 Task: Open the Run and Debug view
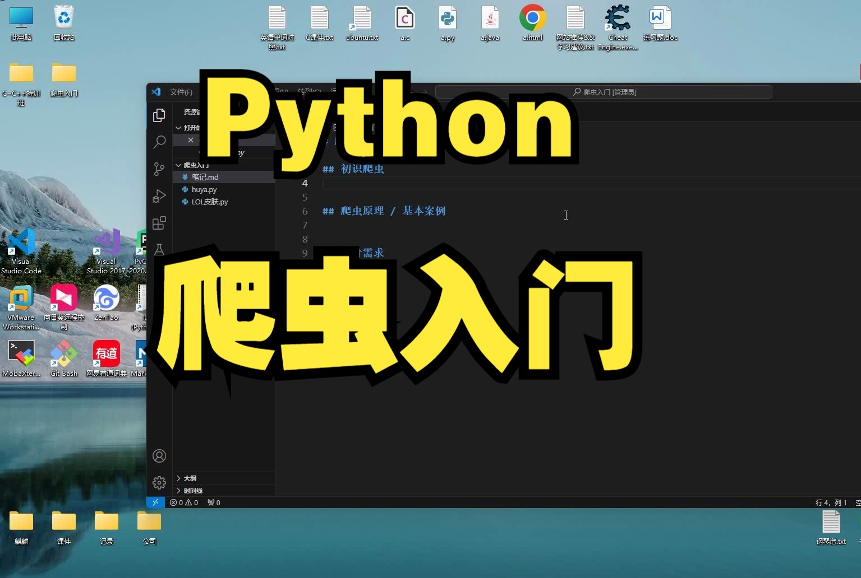(x=159, y=196)
